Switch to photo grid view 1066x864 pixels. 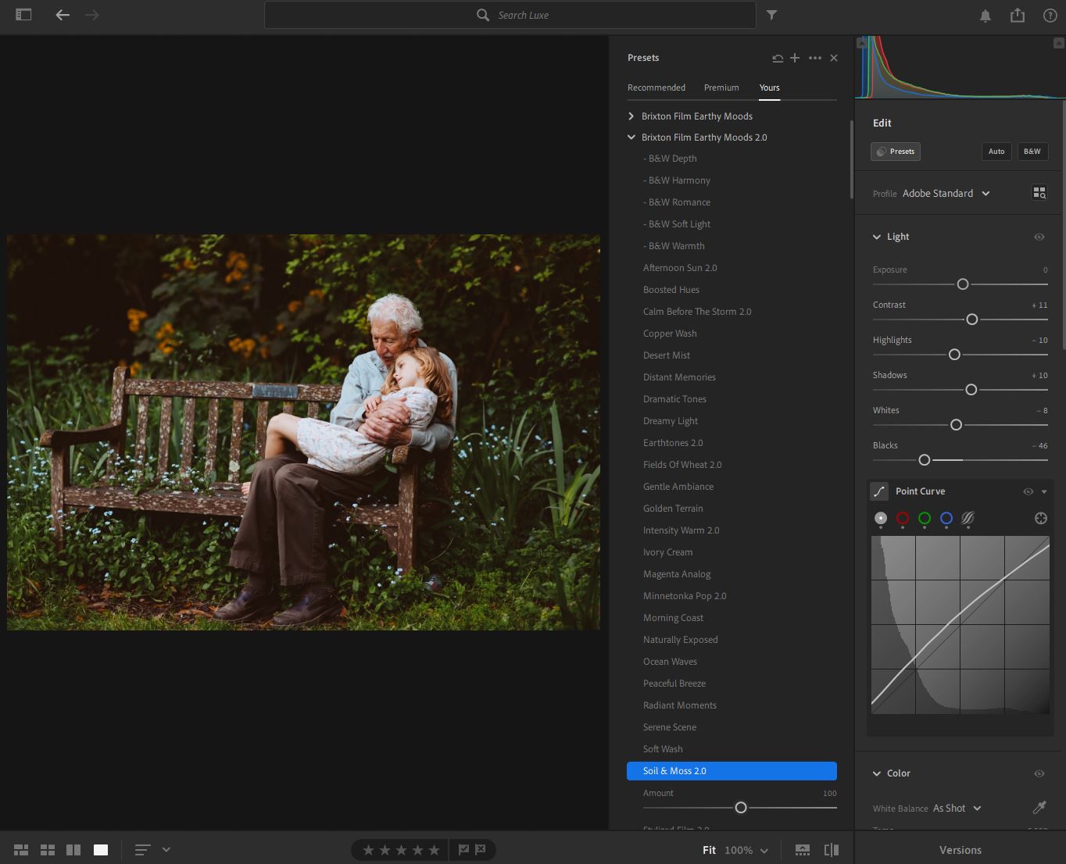21,850
